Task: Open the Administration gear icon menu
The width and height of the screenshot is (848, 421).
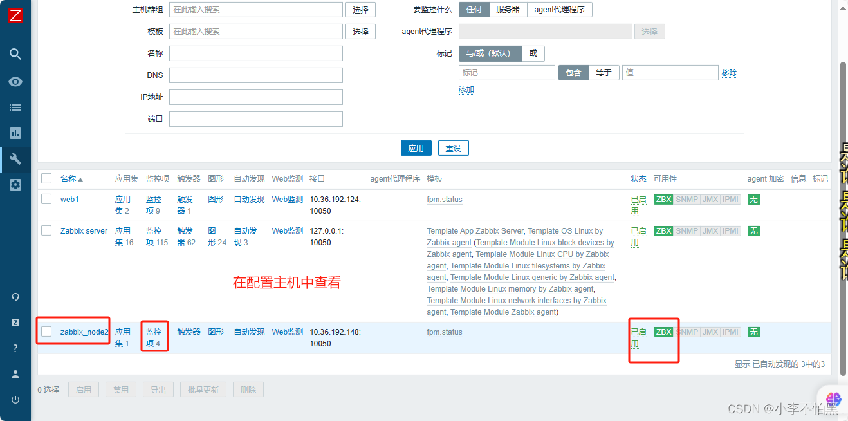Action: coord(15,185)
